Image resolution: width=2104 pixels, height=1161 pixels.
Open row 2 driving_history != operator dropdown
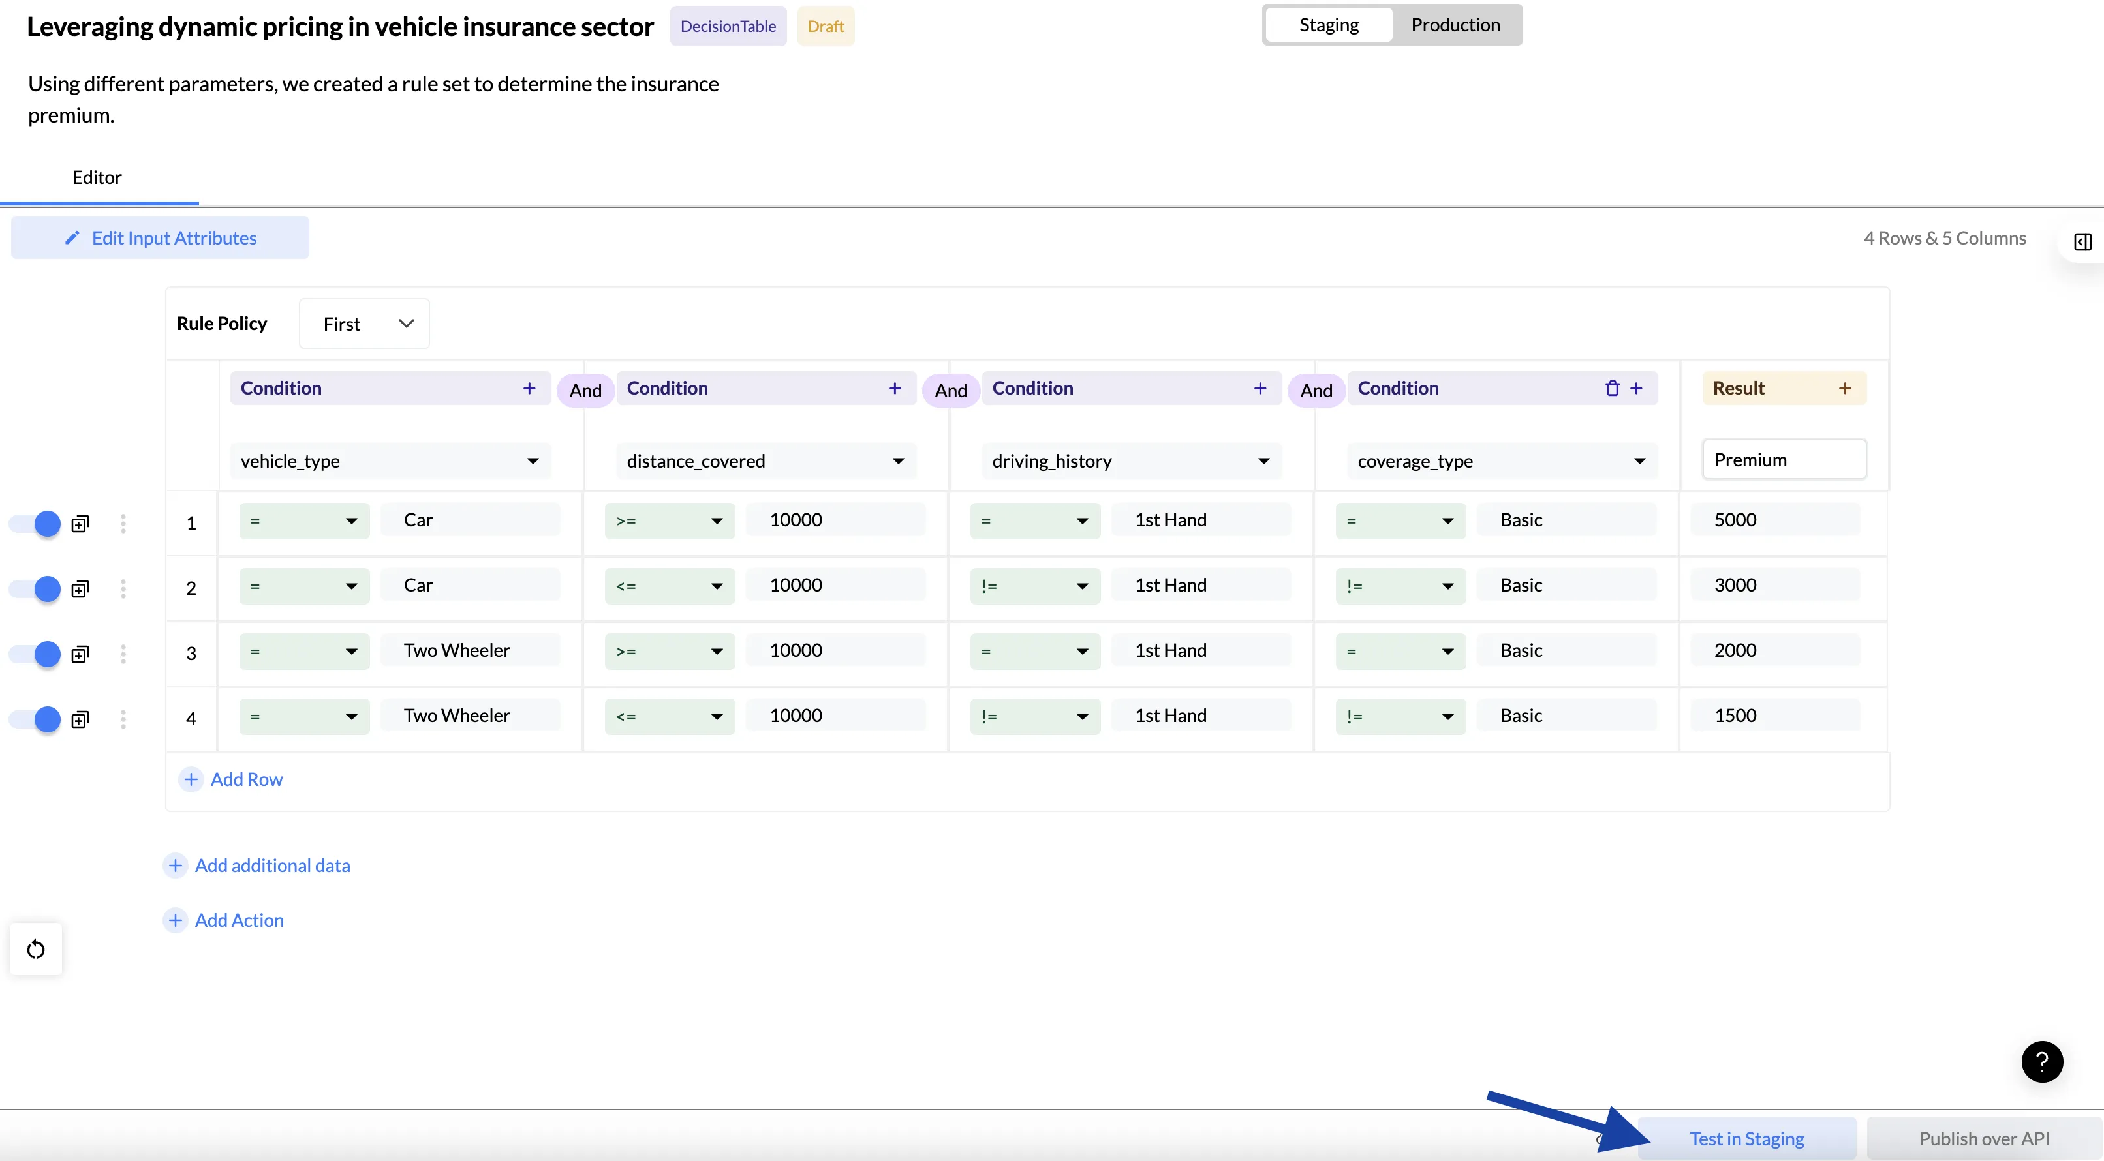(x=1034, y=586)
